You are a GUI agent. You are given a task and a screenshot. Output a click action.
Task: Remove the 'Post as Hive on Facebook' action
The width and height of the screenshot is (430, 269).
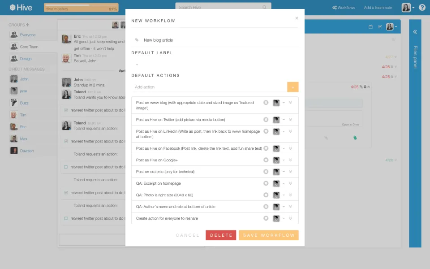266,148
